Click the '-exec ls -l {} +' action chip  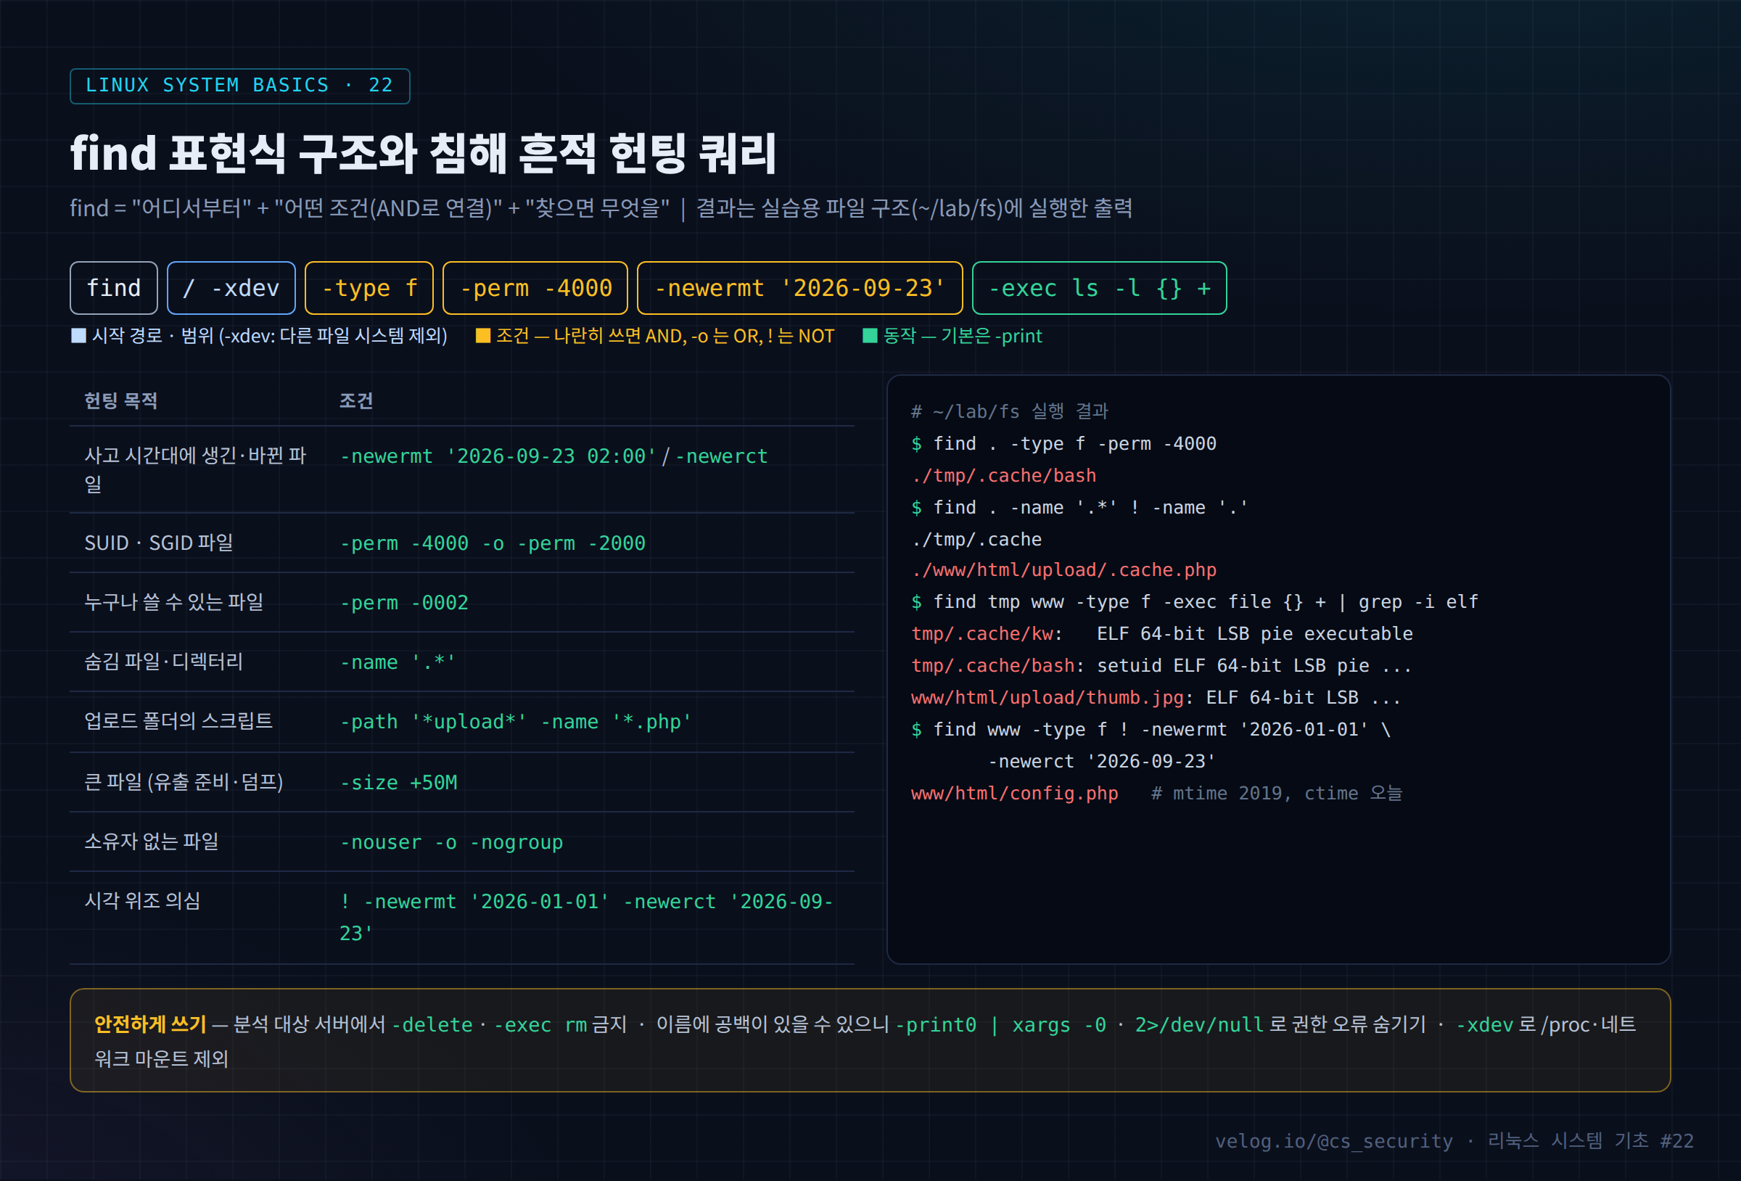coord(1100,288)
